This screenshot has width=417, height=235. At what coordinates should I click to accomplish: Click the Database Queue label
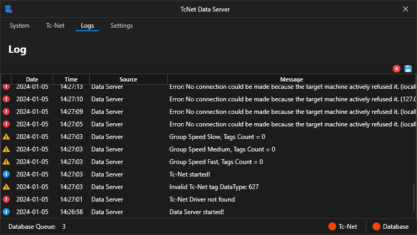32,227
